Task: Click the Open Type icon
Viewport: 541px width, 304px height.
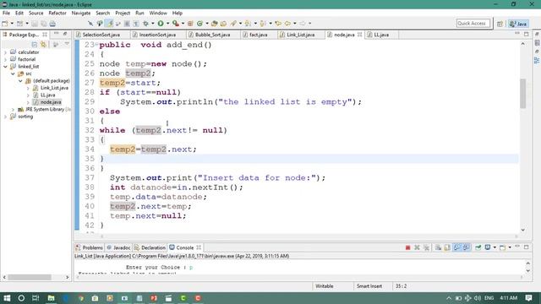Action: (x=214, y=24)
